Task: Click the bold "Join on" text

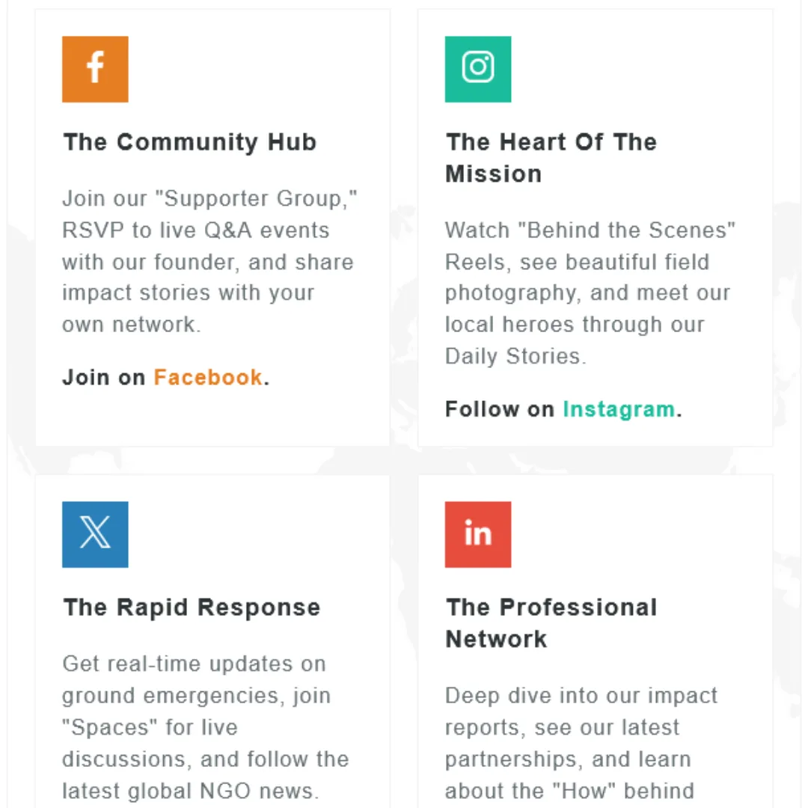Action: (x=103, y=377)
